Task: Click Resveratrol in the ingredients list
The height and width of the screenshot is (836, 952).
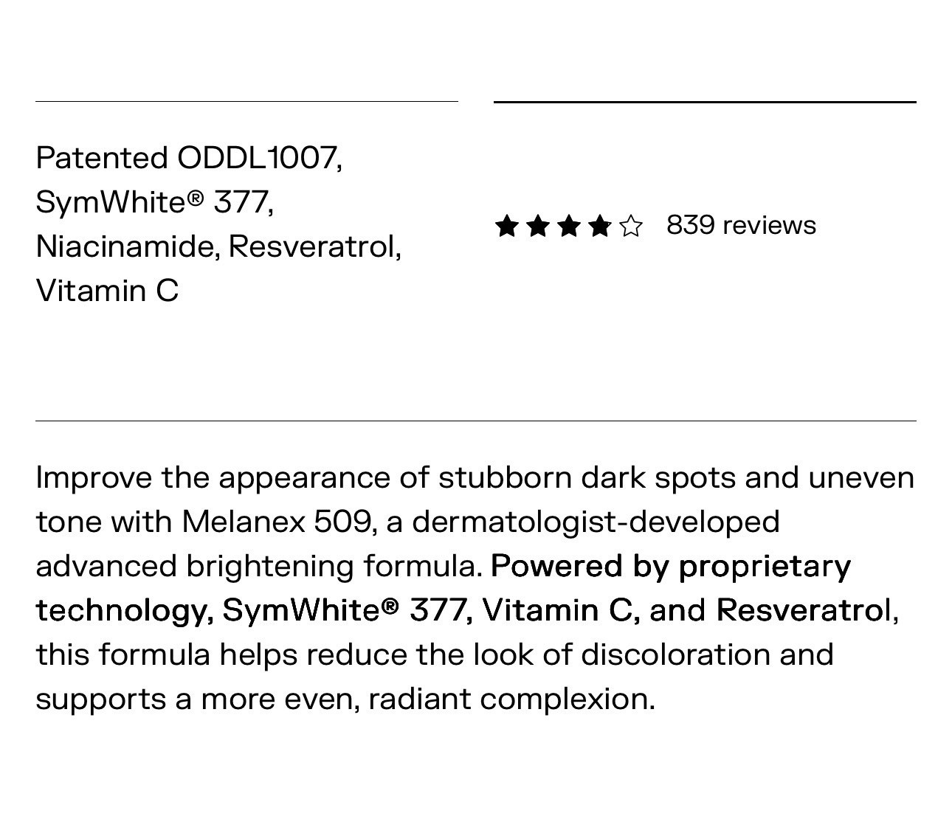Action: 314,246
